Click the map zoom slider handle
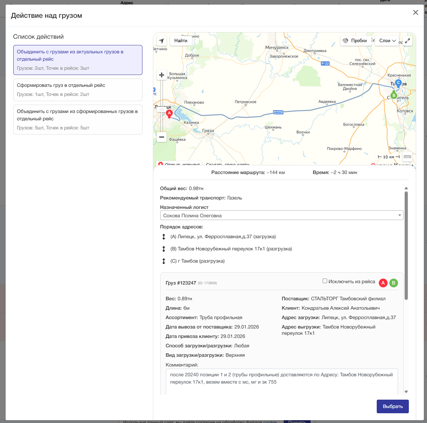The height and width of the screenshot is (423, 427). click(161, 109)
